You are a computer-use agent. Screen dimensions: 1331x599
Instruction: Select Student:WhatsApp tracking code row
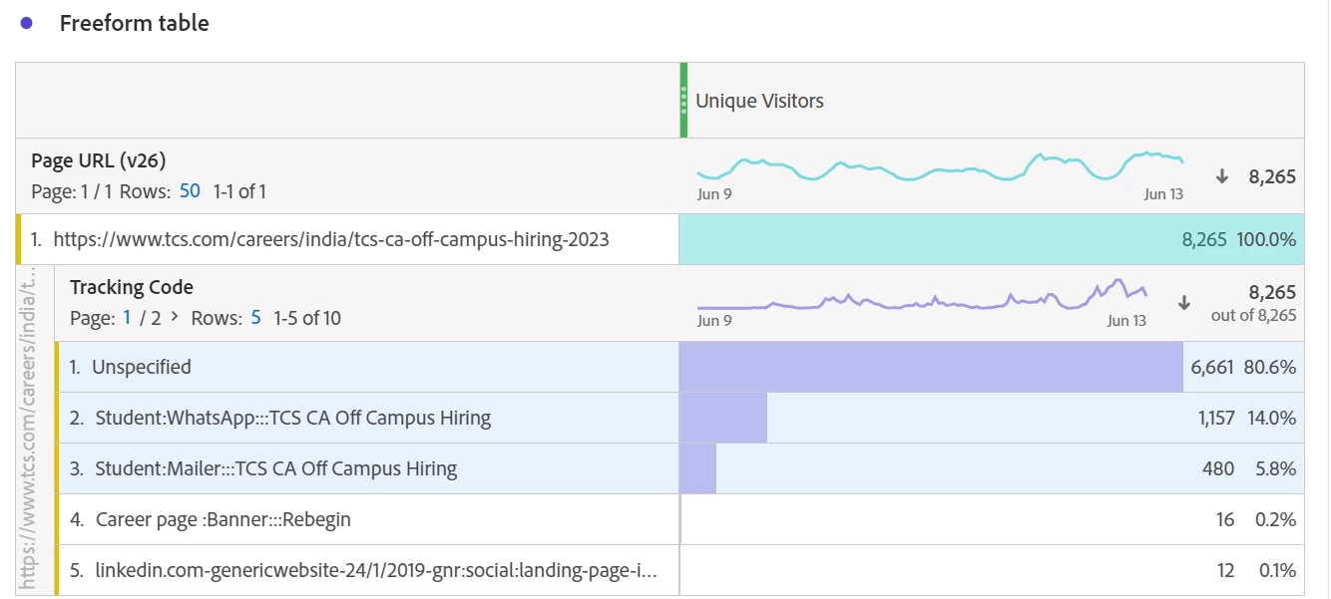pyautogui.click(x=368, y=418)
